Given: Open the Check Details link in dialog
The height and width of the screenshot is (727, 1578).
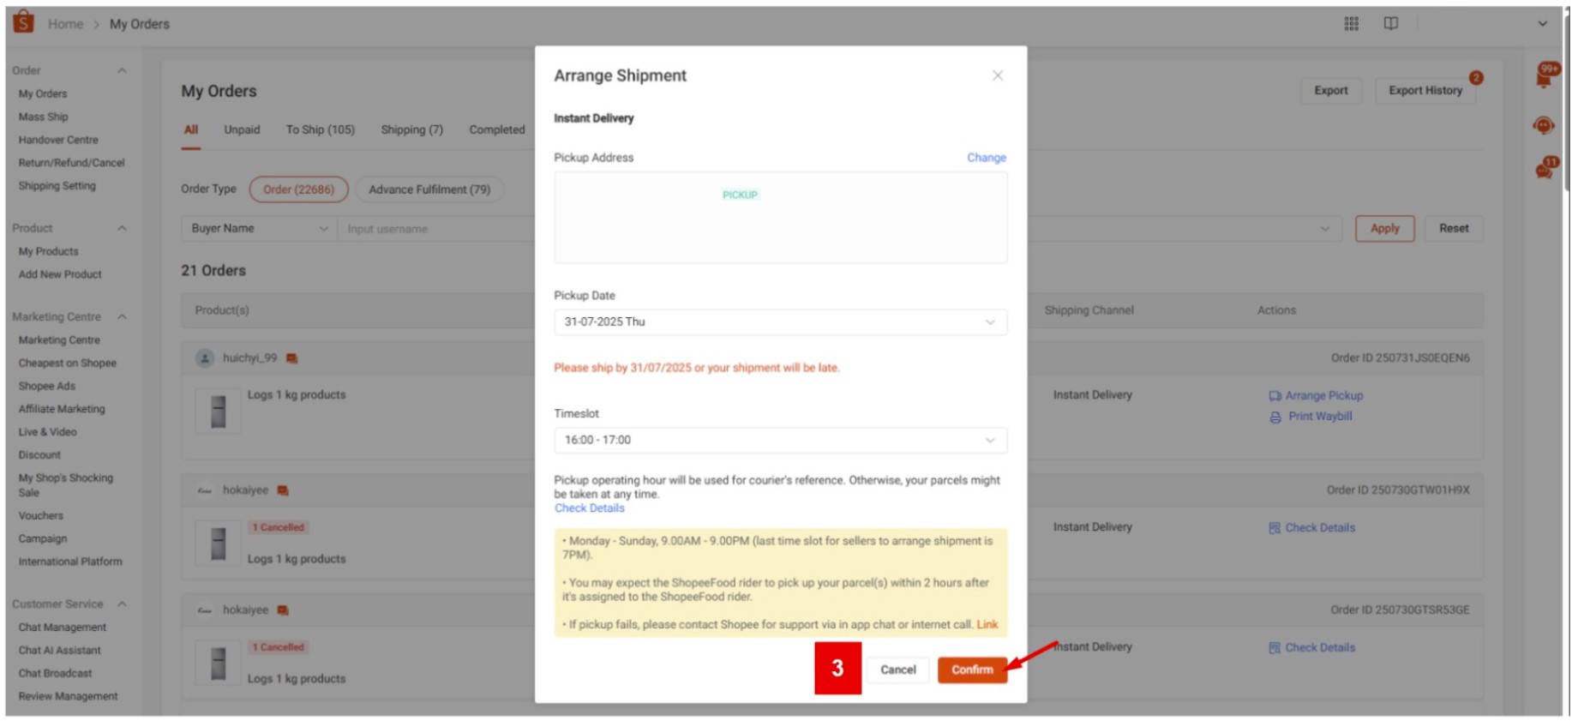Looking at the screenshot, I should [x=590, y=508].
